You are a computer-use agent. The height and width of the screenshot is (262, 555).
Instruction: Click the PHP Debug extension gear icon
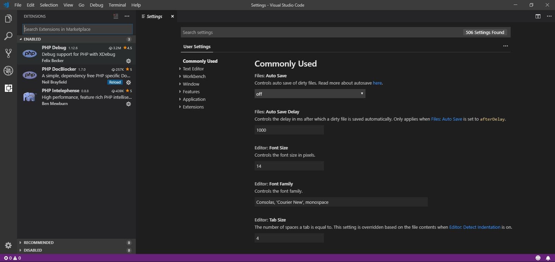point(129,61)
